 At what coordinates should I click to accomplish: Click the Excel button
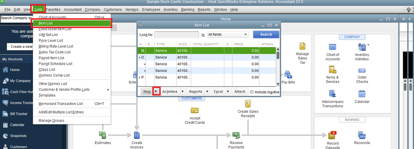218,92
